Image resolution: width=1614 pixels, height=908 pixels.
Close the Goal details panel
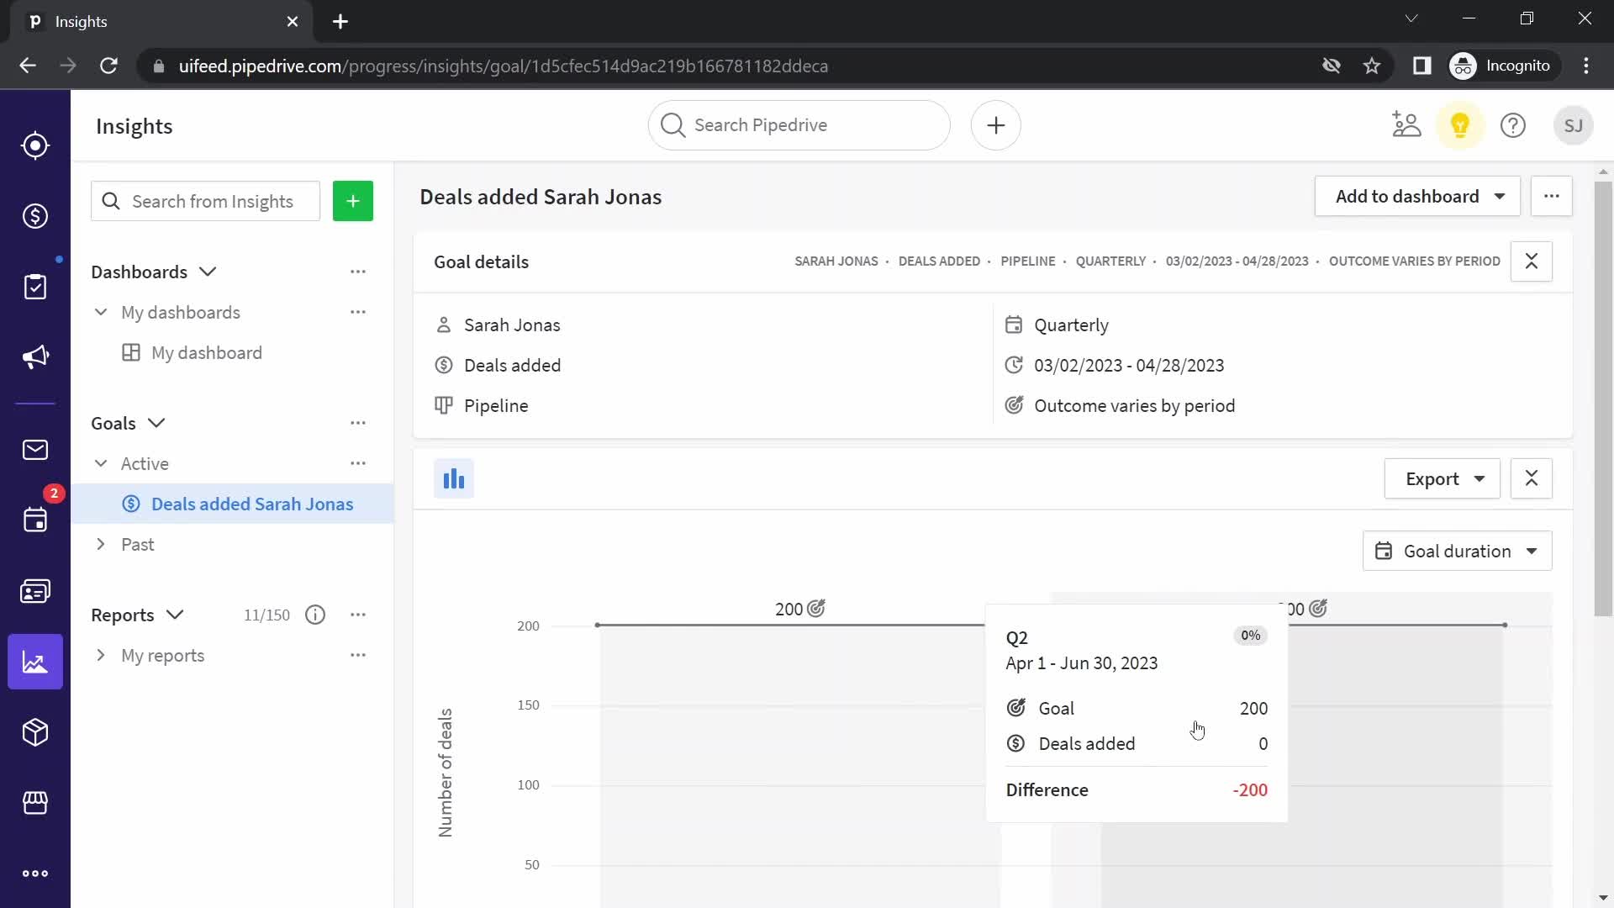[1533, 261]
